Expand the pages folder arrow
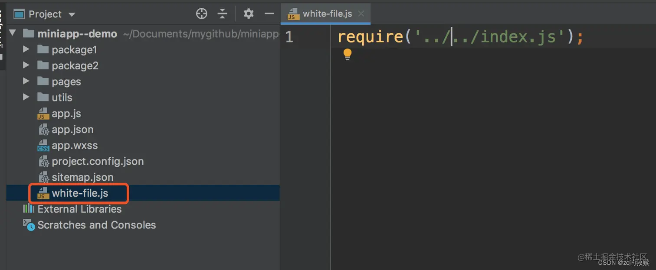Viewport: 656px width, 270px height. click(26, 81)
